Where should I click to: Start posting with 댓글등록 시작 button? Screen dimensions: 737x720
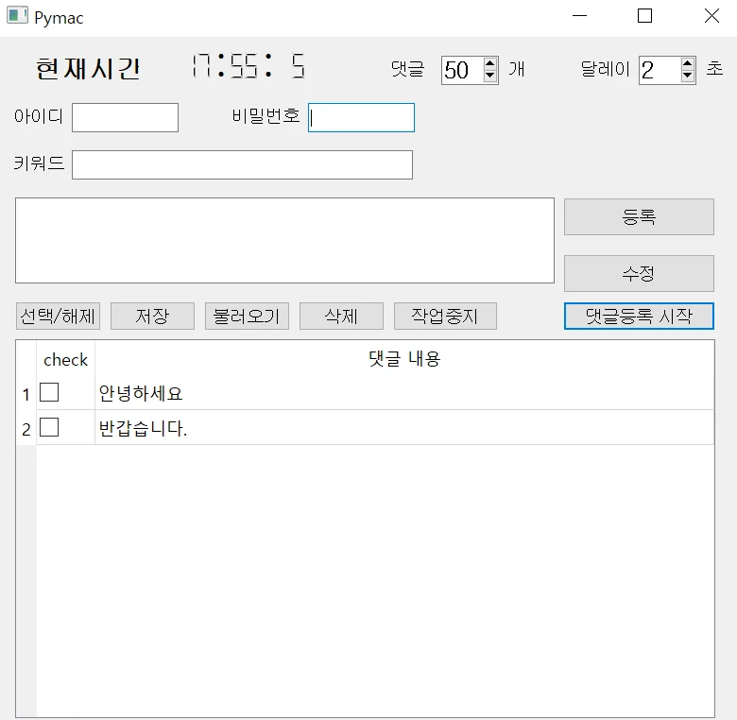pyautogui.click(x=639, y=316)
